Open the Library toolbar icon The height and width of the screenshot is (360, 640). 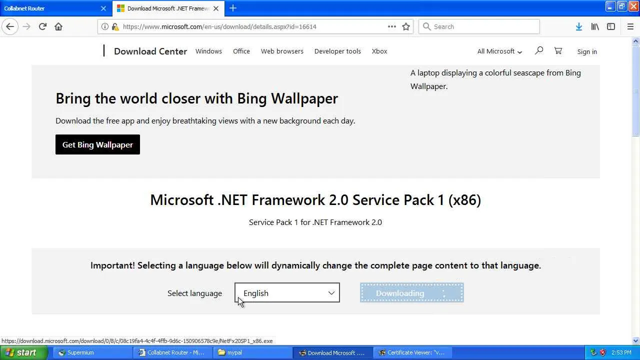[595, 26]
